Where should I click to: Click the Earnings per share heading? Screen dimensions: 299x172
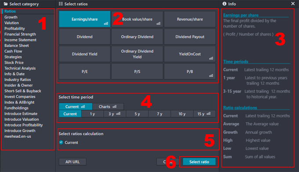coord(241,15)
